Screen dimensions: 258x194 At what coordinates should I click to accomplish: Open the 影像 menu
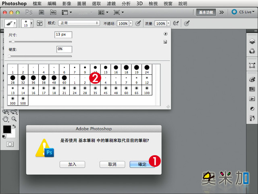coord(67,4)
